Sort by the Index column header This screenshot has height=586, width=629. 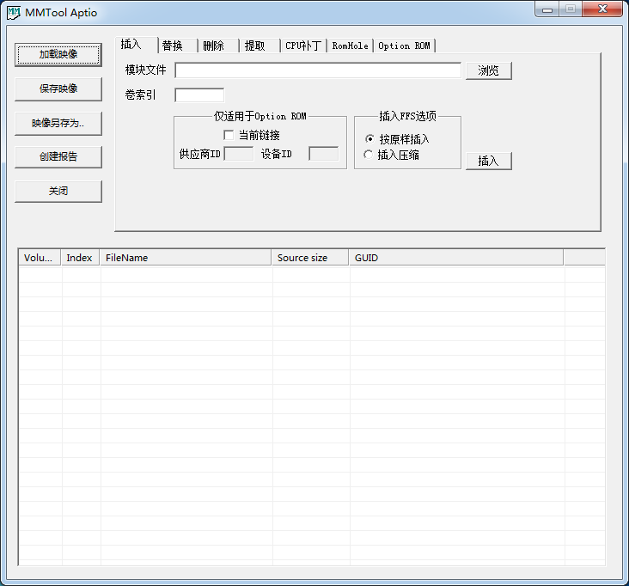[80, 258]
